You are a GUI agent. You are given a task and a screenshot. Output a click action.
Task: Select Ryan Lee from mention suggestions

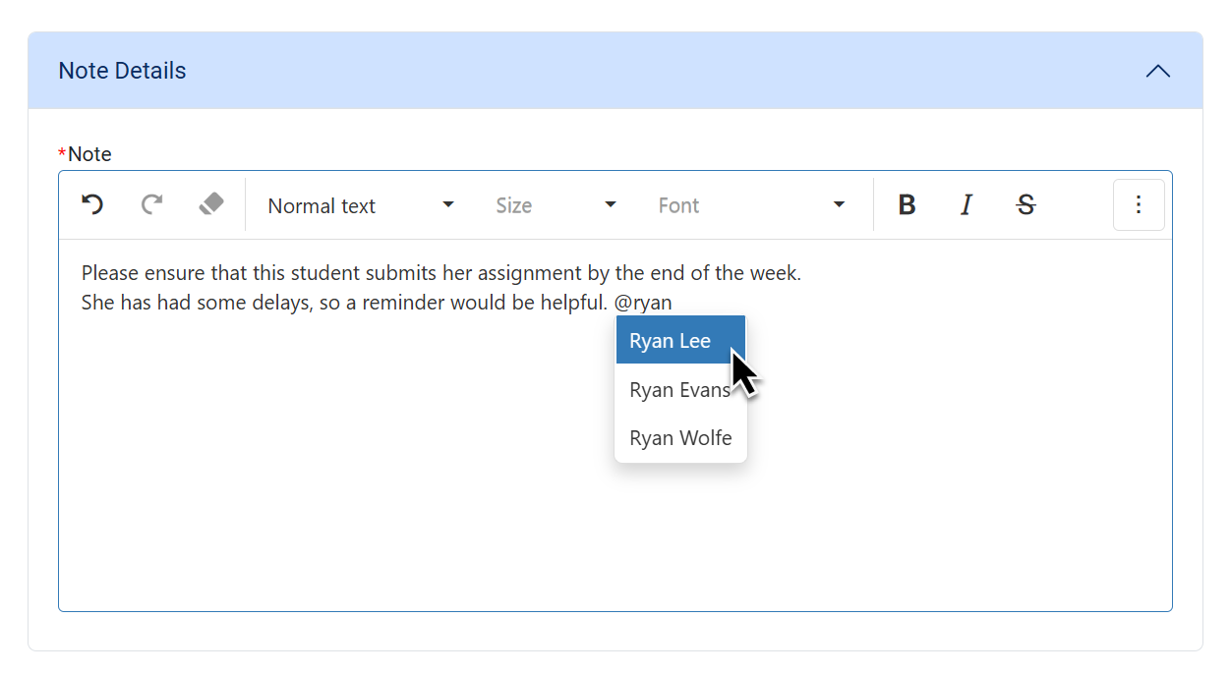[671, 341]
